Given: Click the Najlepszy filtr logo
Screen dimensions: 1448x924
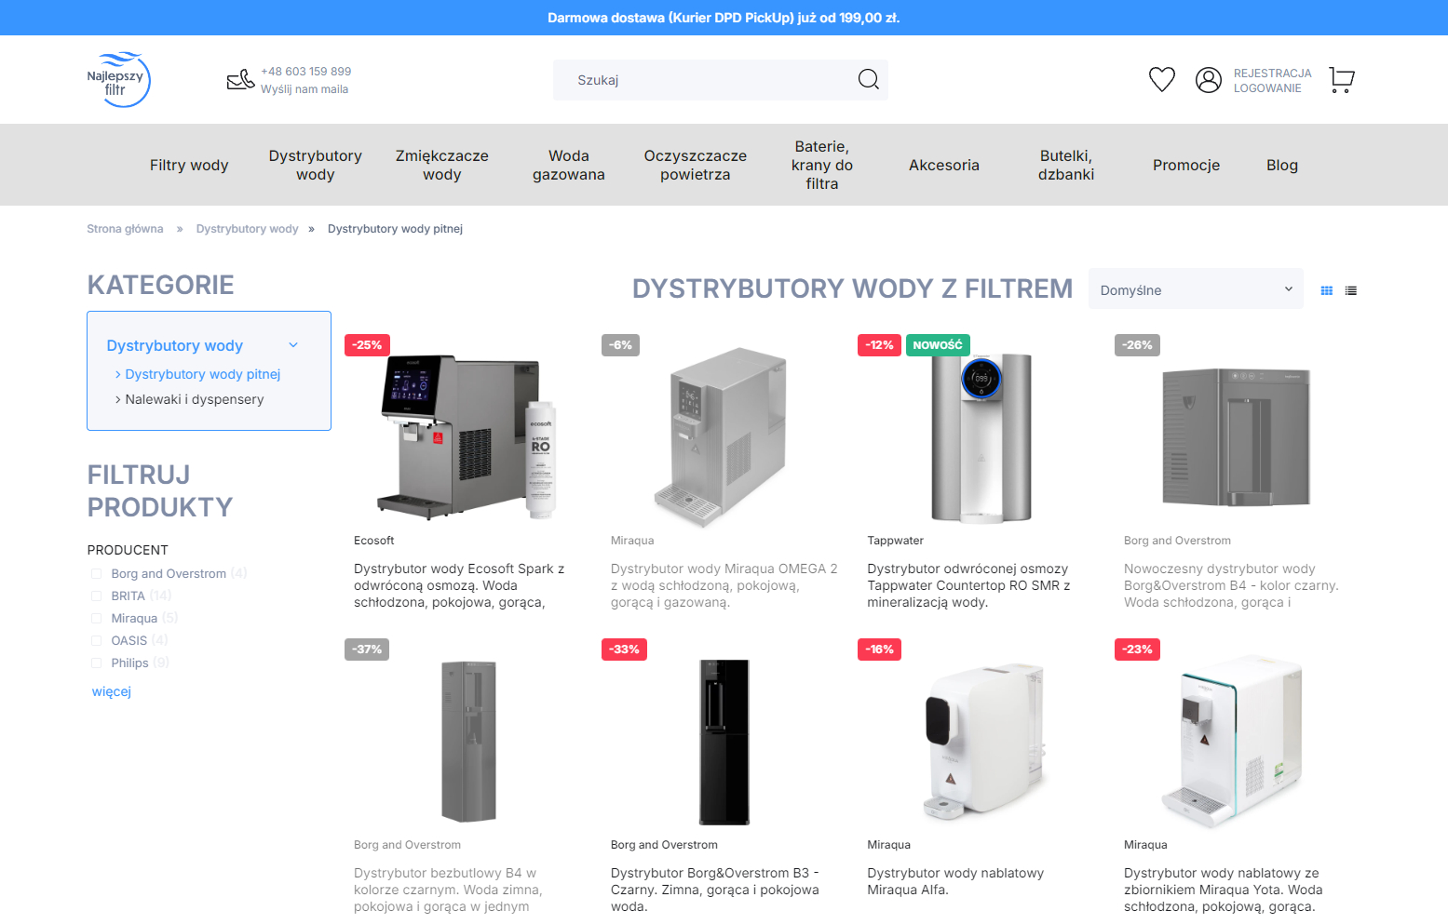Looking at the screenshot, I should pyautogui.click(x=118, y=80).
